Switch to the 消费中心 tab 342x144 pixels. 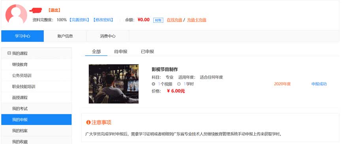(108, 36)
